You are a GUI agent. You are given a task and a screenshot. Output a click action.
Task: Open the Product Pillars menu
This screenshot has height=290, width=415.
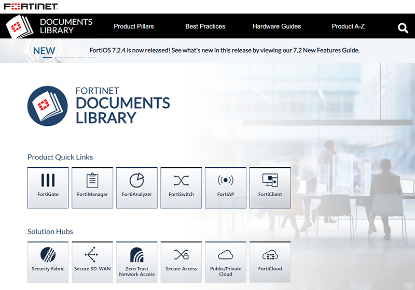point(134,26)
